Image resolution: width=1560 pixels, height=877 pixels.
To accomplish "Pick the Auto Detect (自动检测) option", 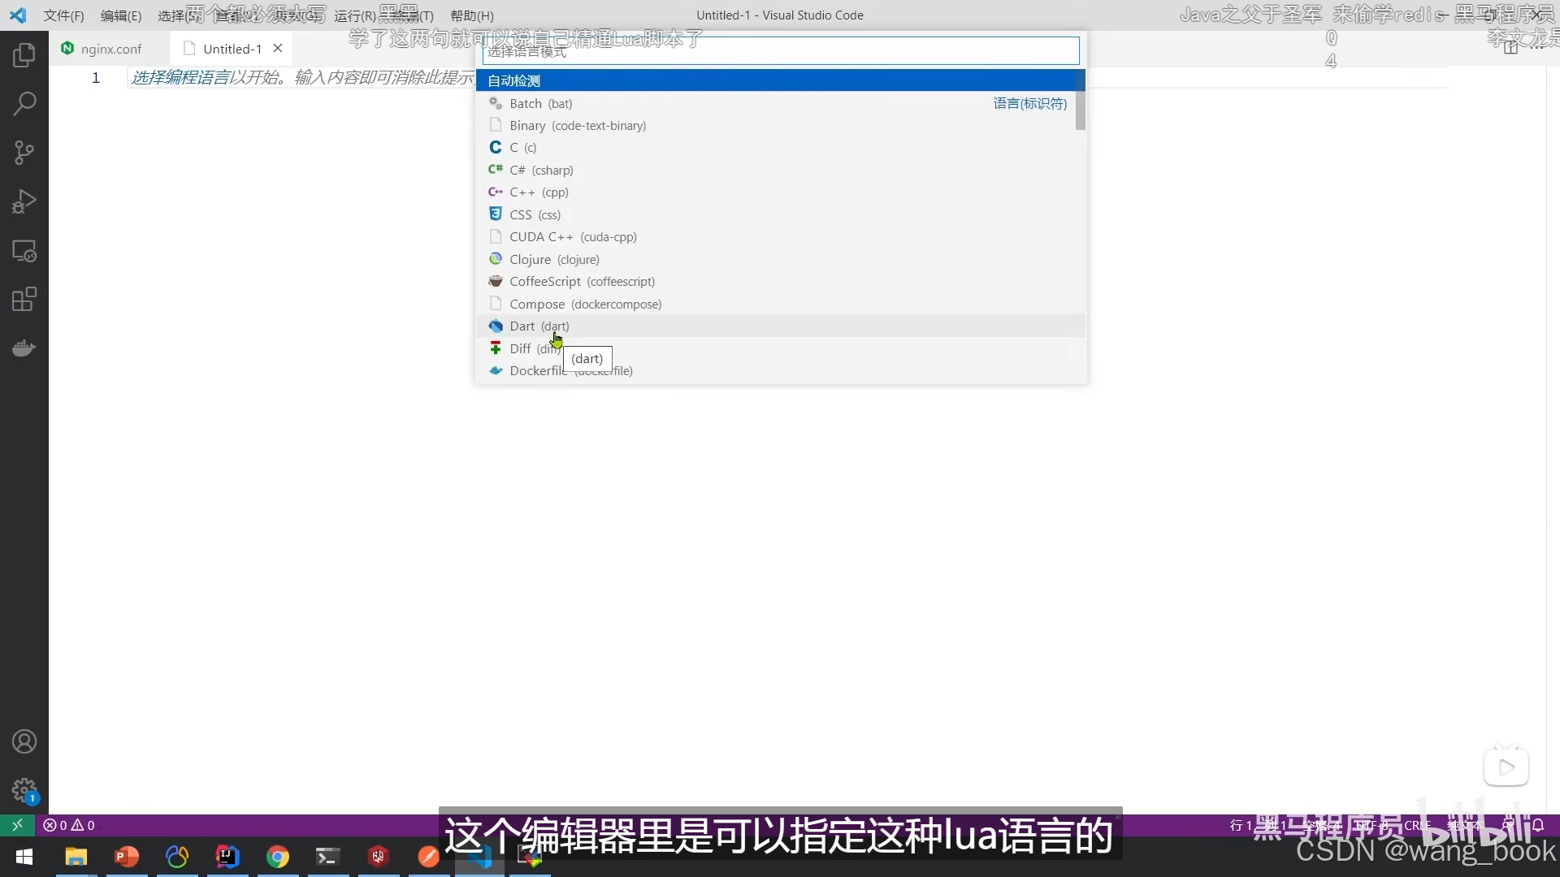I will pos(513,80).
